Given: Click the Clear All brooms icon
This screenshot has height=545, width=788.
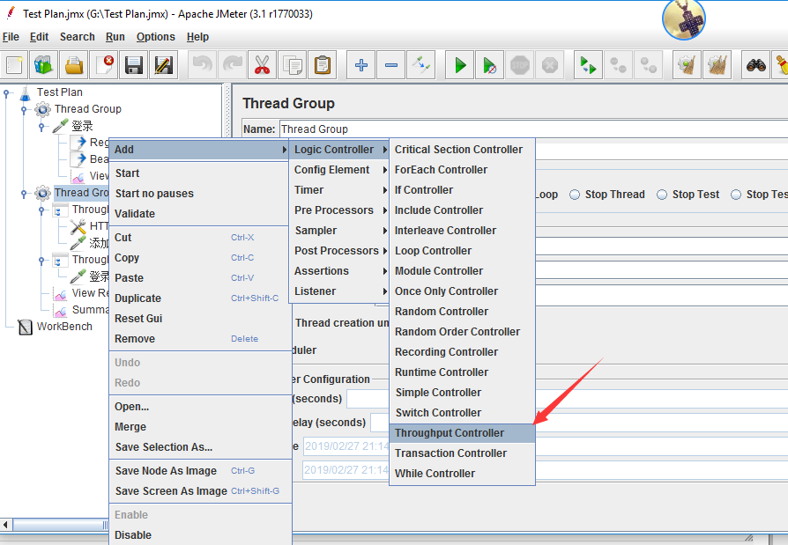Looking at the screenshot, I should point(717,65).
